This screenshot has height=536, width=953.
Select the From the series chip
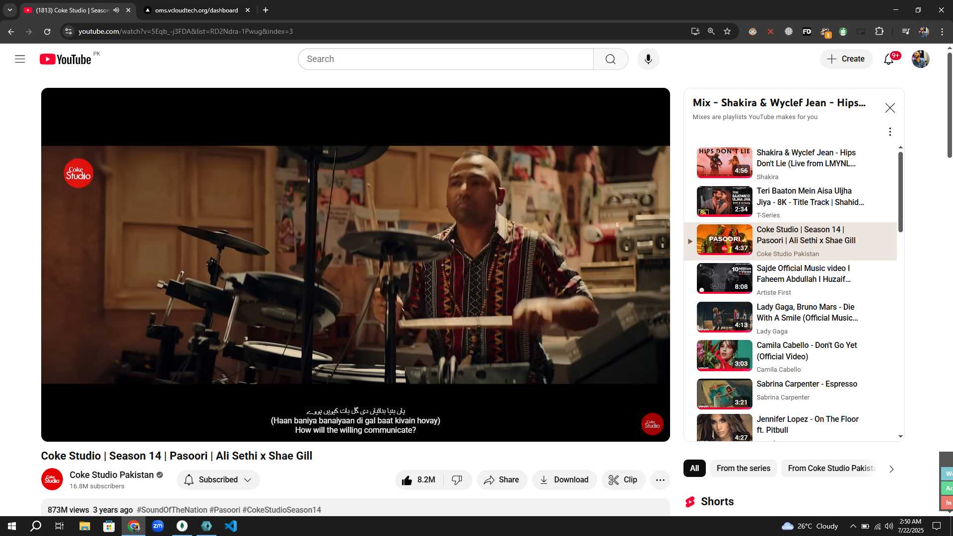[743, 469]
